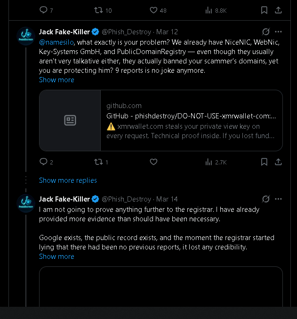The height and width of the screenshot is (319, 297).
Task: Bookmark the Mar 12 tweet
Action: tap(264, 162)
